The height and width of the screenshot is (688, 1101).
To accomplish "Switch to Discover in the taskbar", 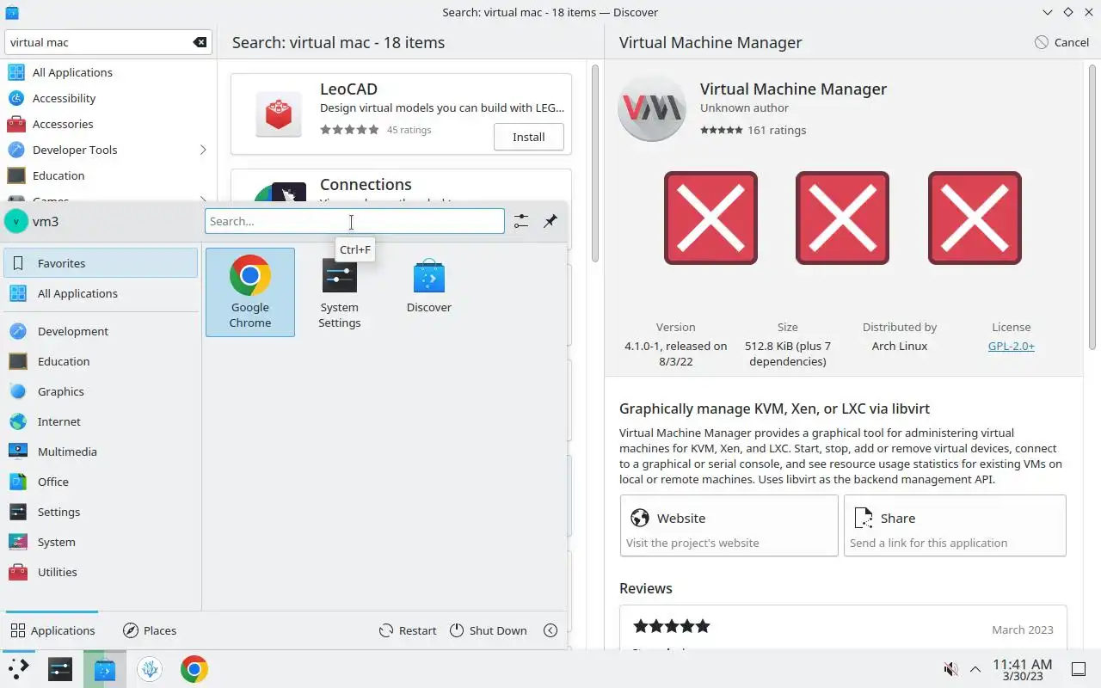I will pos(105,669).
